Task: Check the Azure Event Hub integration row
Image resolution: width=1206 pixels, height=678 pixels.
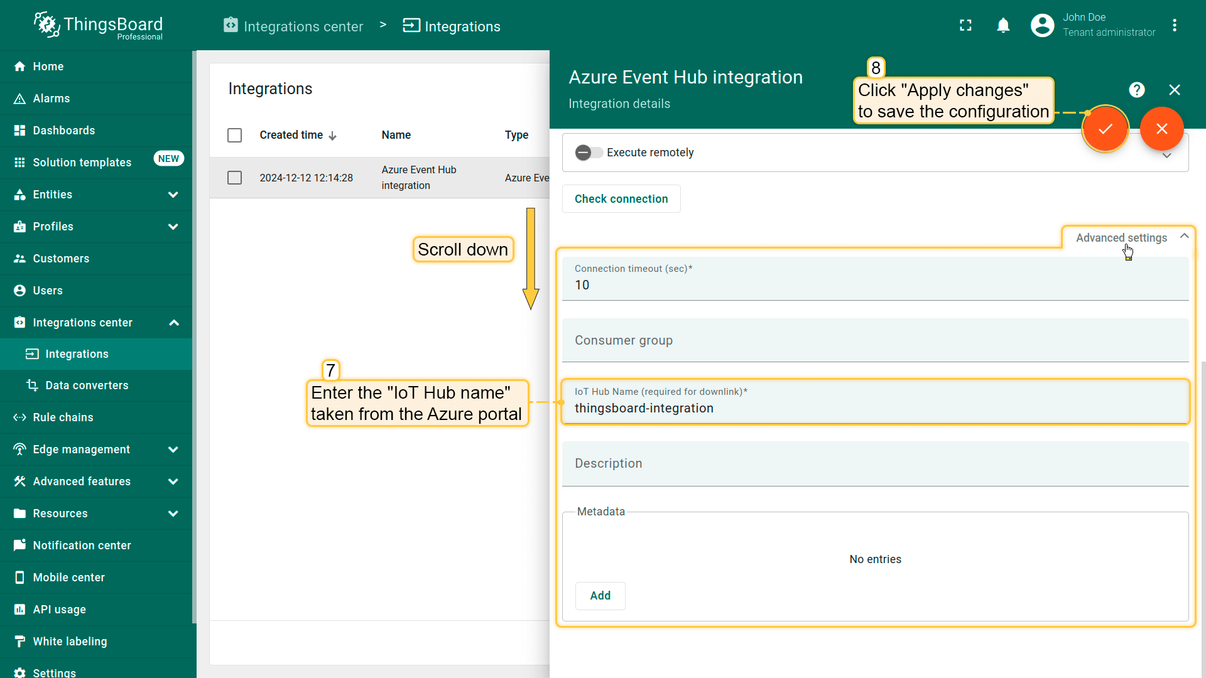Action: tap(234, 178)
